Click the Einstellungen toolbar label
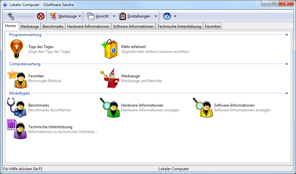 (139, 16)
